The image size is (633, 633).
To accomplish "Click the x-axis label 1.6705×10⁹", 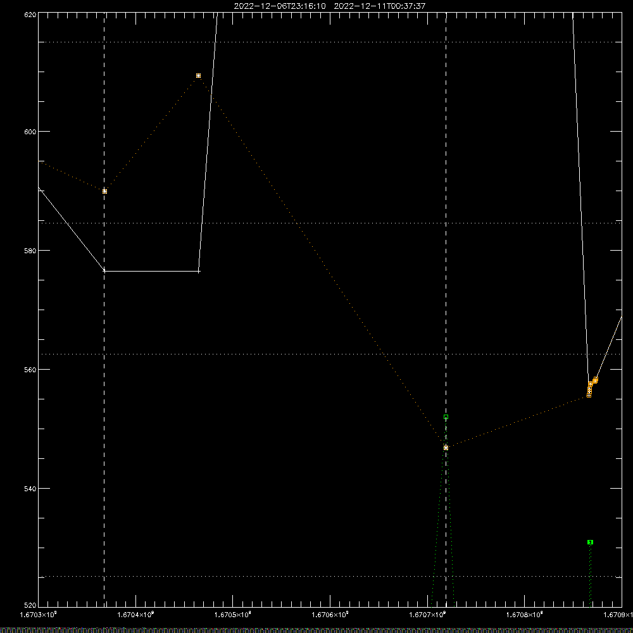I will tap(232, 615).
